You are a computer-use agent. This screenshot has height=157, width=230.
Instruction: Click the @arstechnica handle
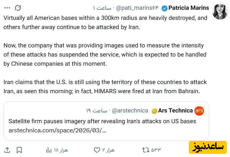click(130, 111)
